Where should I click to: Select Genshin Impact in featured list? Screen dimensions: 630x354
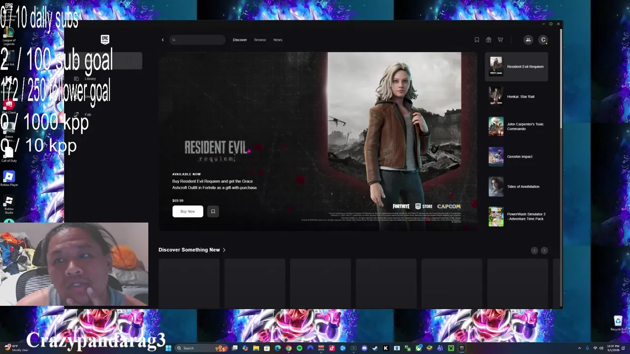click(x=516, y=156)
